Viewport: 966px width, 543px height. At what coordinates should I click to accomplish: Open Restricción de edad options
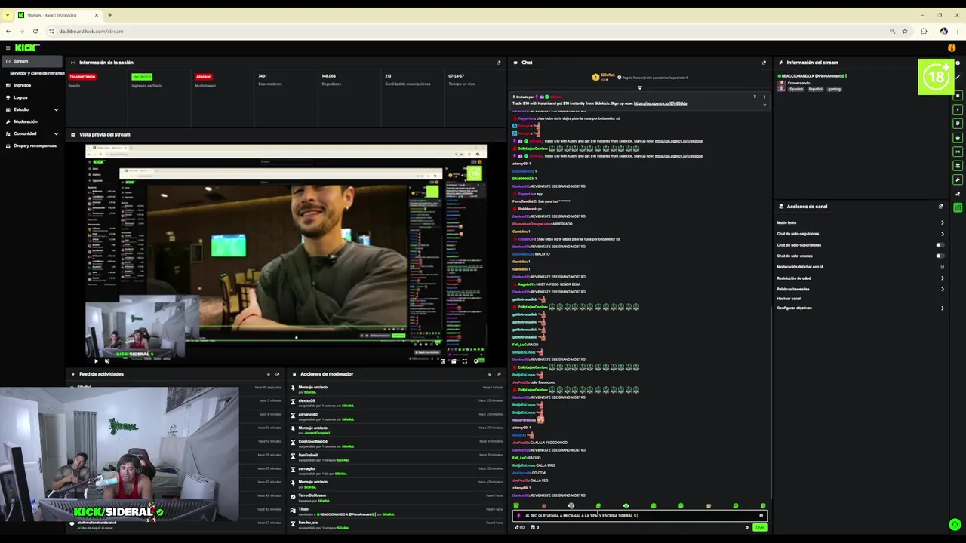[860, 278]
